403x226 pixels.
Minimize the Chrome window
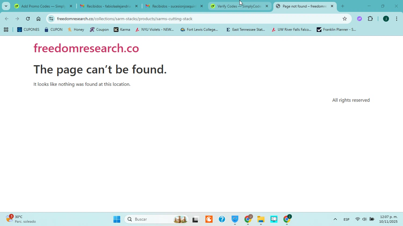click(x=369, y=6)
